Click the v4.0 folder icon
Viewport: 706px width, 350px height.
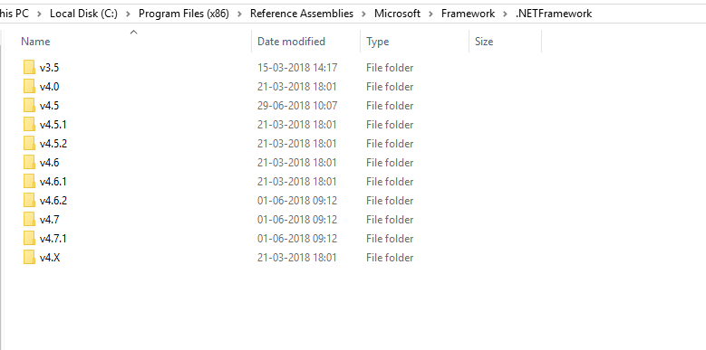(x=29, y=86)
